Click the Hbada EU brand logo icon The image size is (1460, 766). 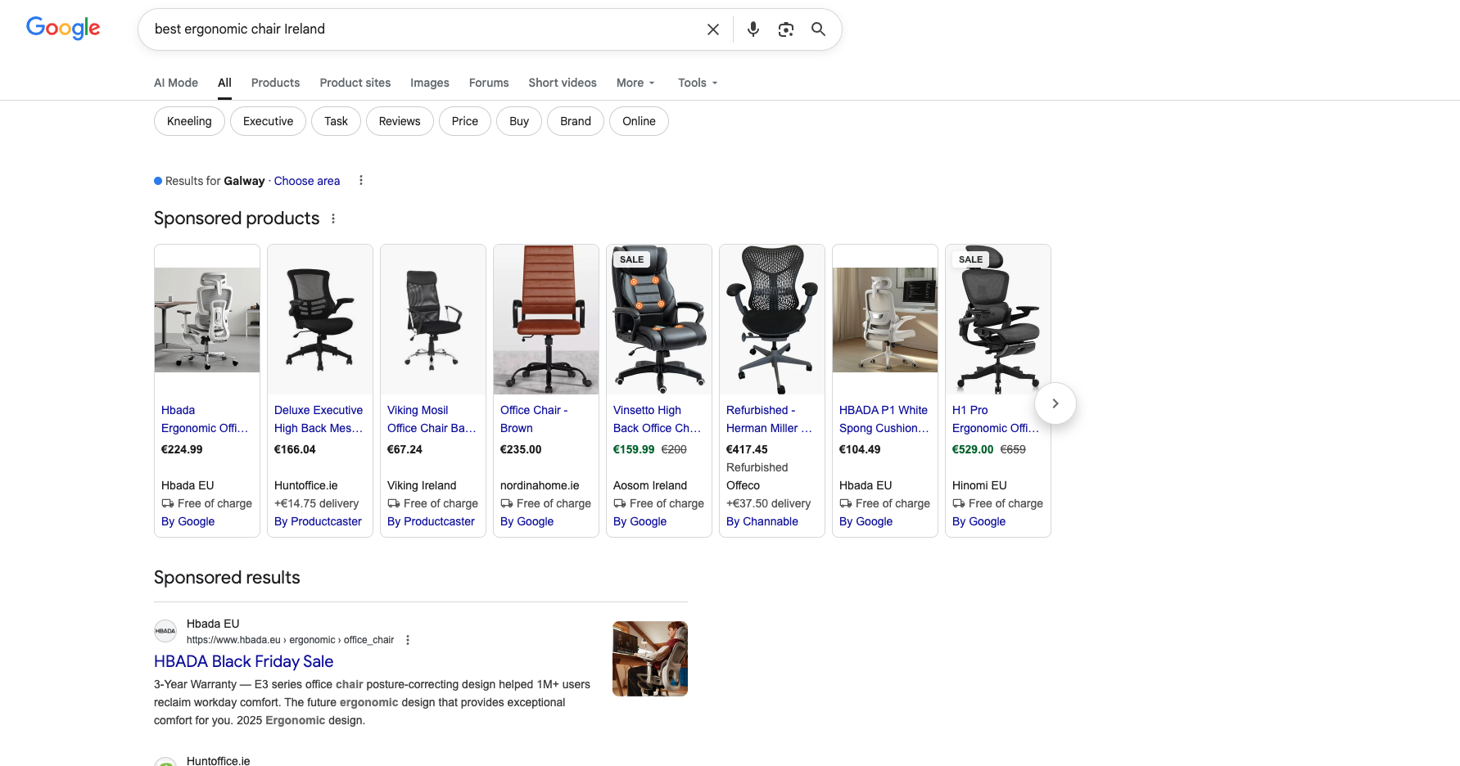165,630
